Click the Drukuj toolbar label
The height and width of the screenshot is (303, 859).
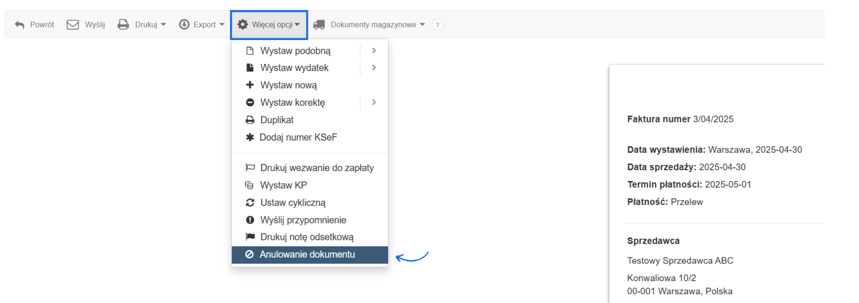pyautogui.click(x=146, y=25)
